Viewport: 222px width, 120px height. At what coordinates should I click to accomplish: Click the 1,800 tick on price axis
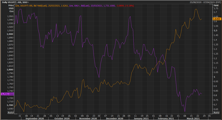(10, 70)
